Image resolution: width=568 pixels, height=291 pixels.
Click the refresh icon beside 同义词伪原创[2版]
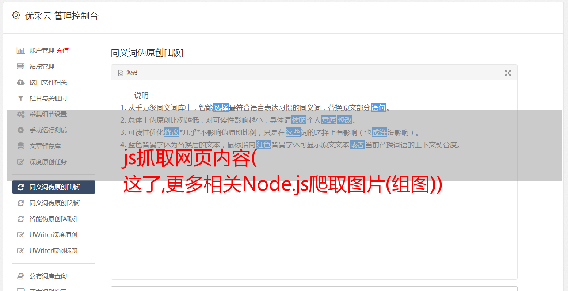point(20,203)
